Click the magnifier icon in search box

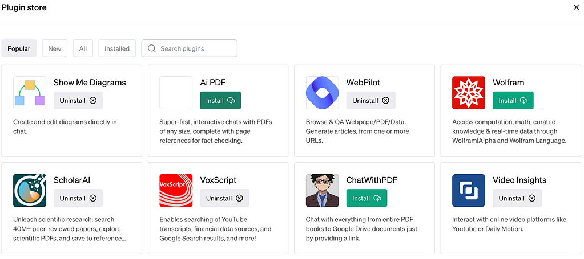point(152,49)
